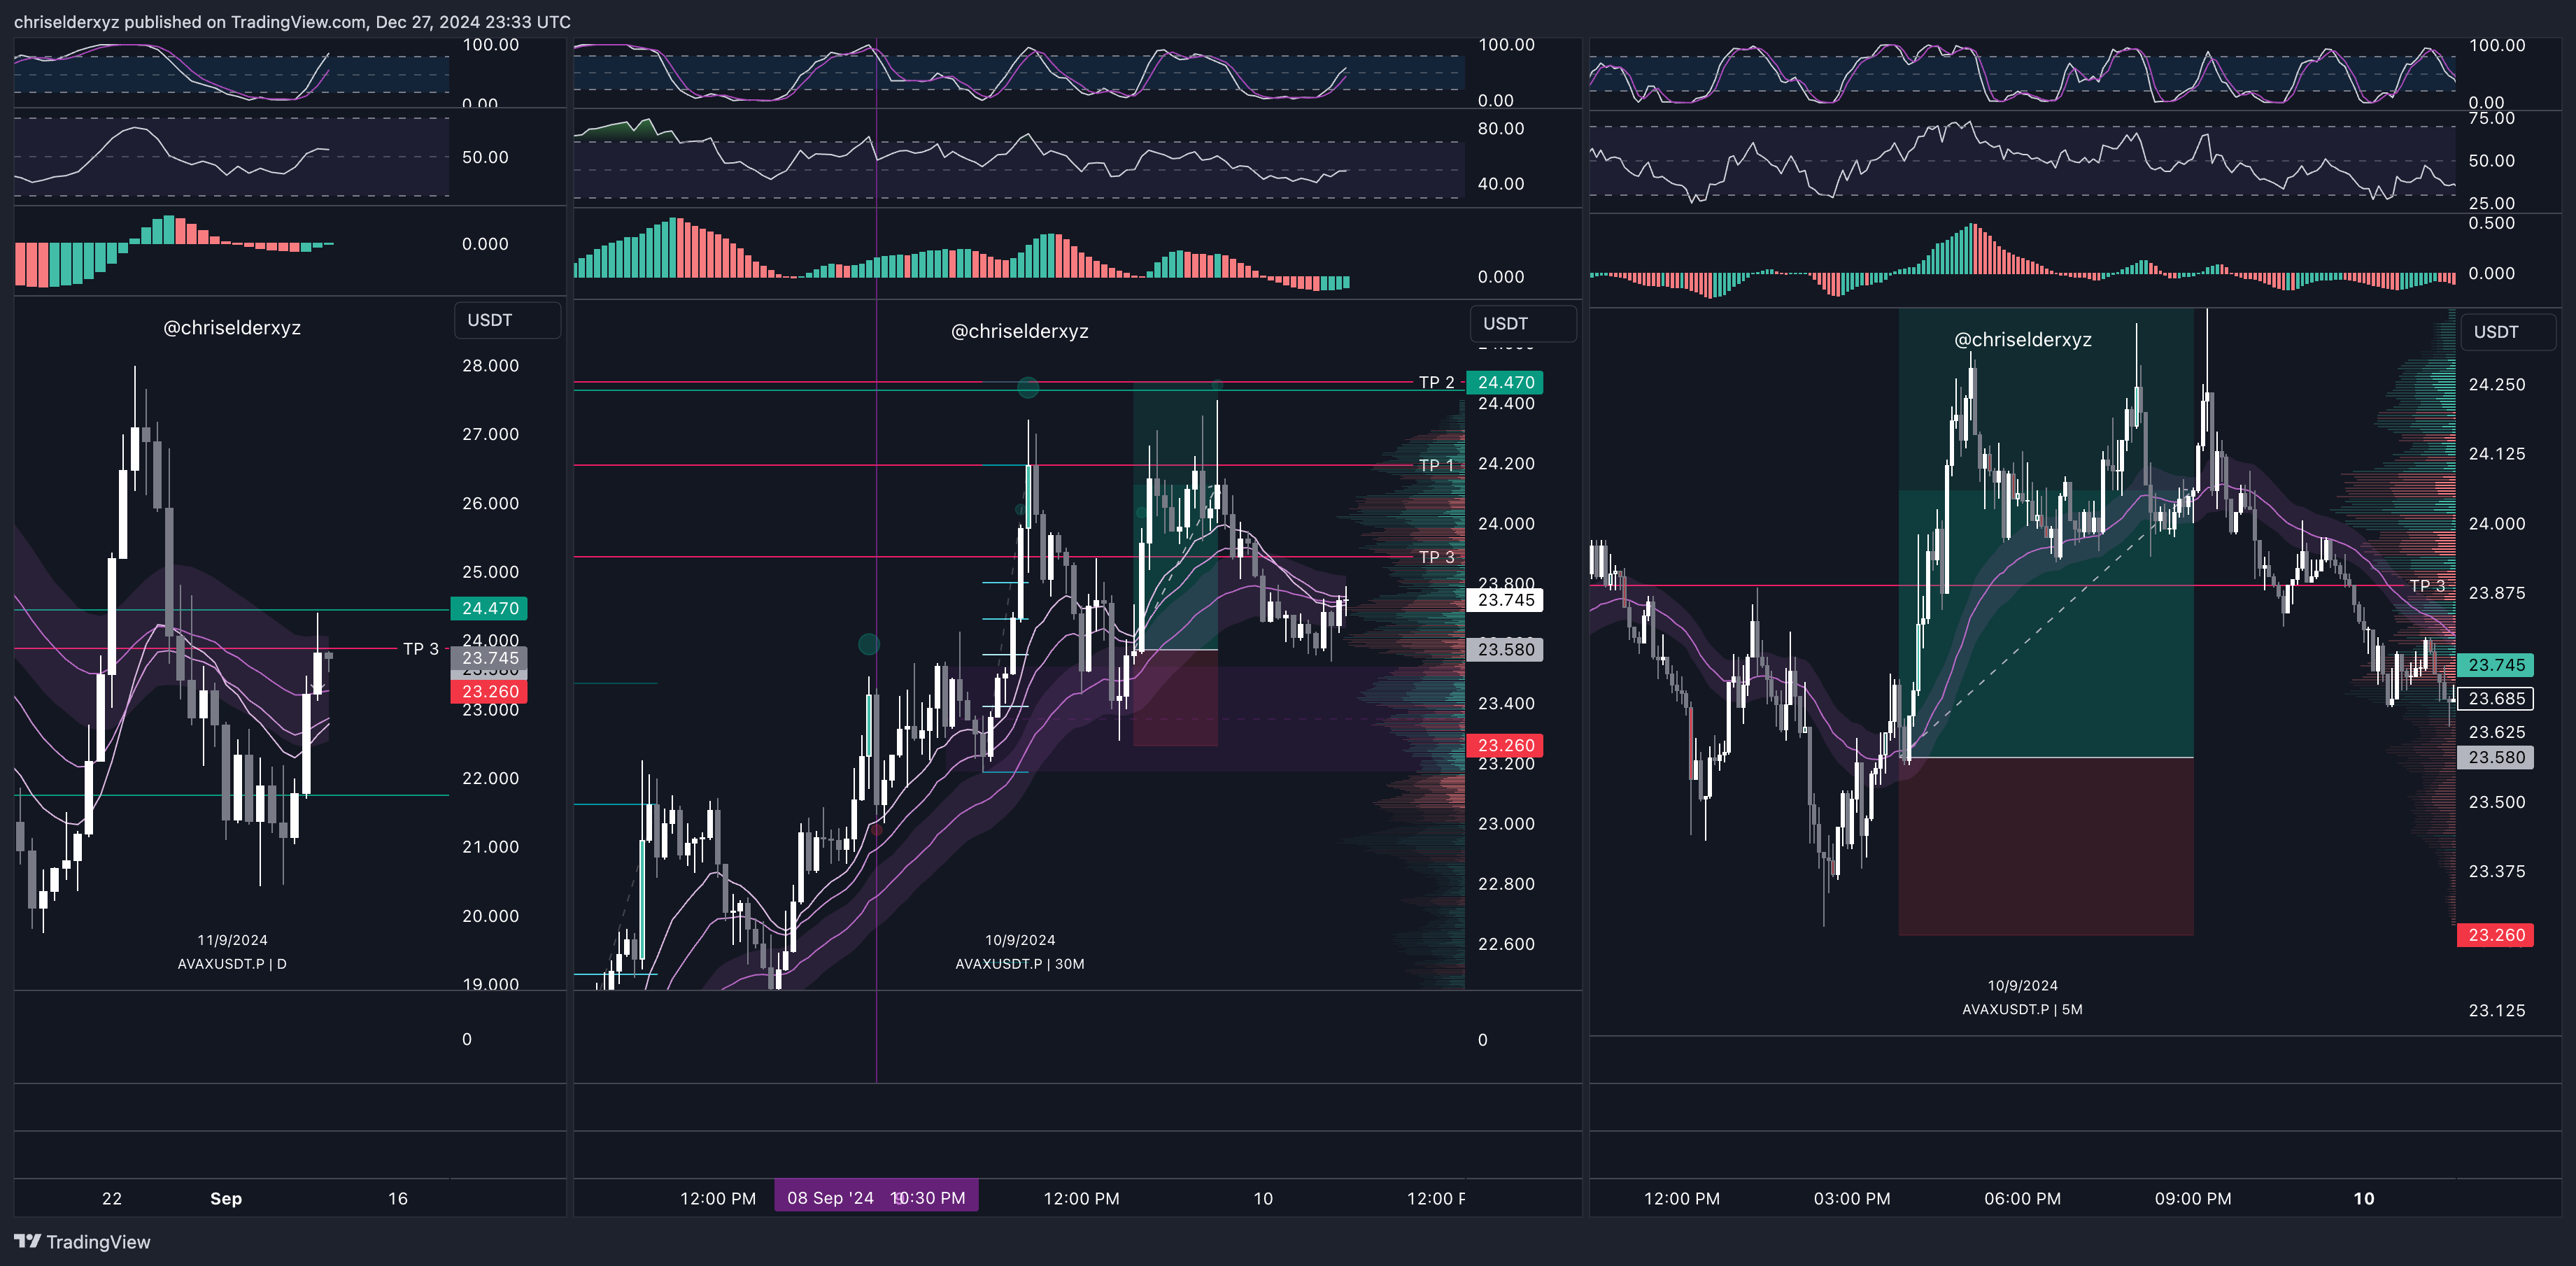
Task: Select the TP 1 line label on 30M chart
Action: pos(1436,465)
